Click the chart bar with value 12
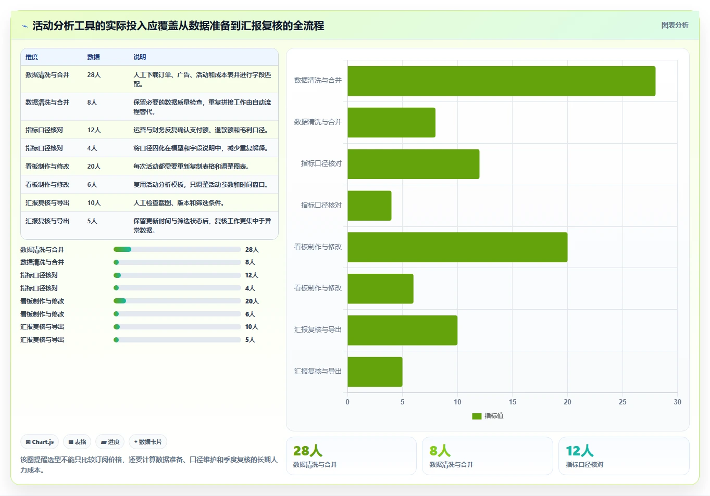Screen dimensions: 710x496 coord(414,164)
